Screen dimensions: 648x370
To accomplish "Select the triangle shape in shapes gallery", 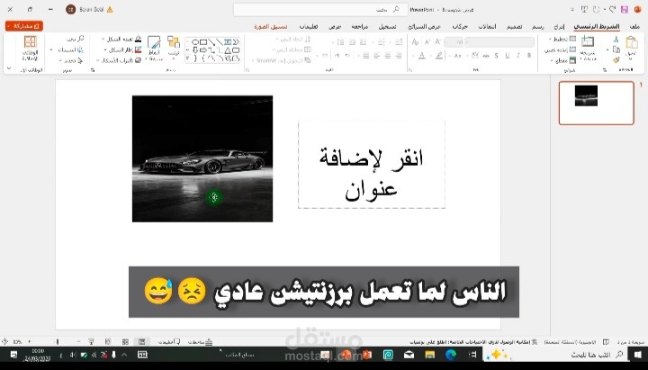I will click(228, 50).
